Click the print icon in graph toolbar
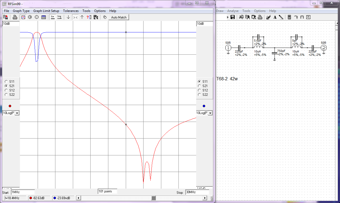This screenshot has height=203, width=340. (15, 17)
